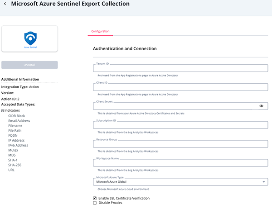Select the Subscription ID text box
272x205 pixels.
[180, 125]
